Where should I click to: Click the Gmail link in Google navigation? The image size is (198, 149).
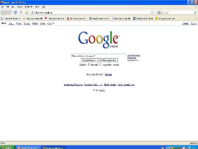(x=43, y=23)
